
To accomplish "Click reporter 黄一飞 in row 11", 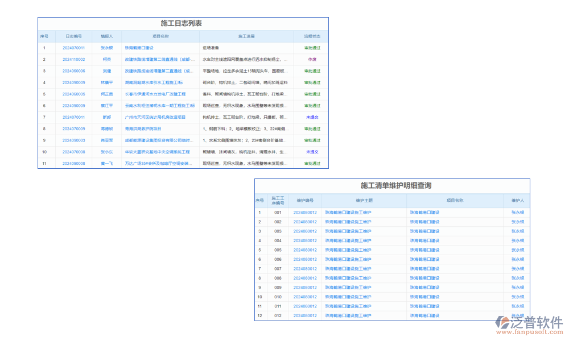I will pyautogui.click(x=107, y=163).
